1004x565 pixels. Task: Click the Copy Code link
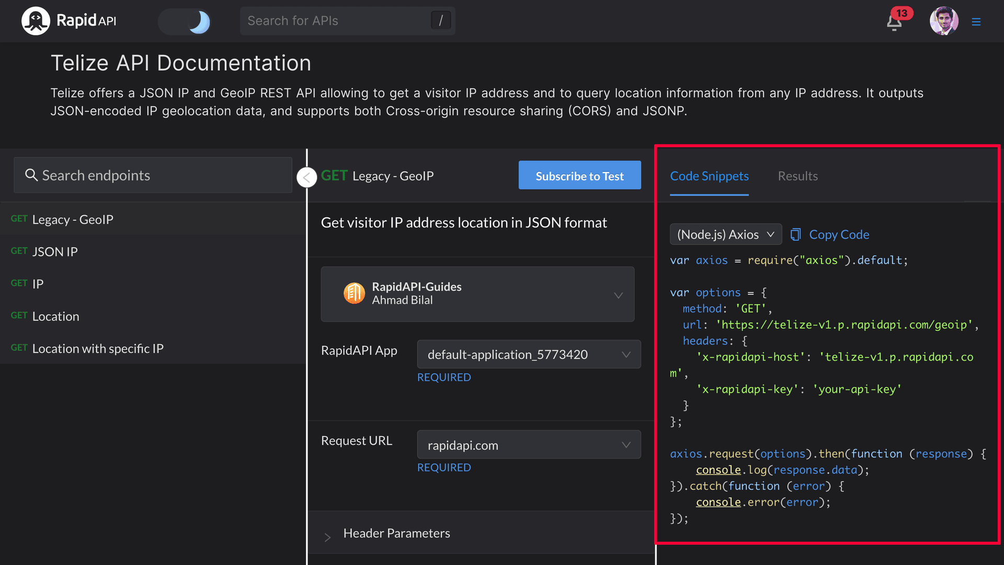tap(839, 234)
